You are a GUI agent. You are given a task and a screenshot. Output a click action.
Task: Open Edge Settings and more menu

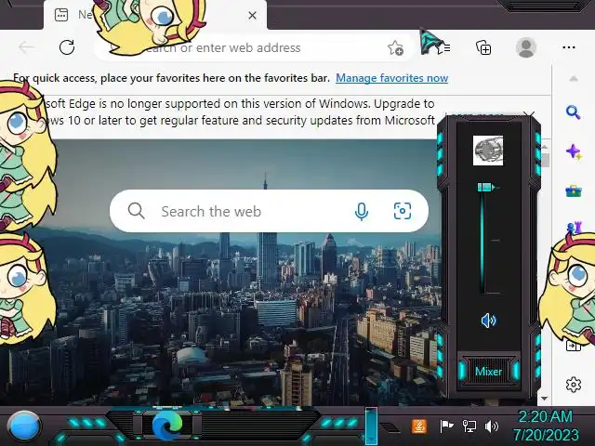coord(569,47)
